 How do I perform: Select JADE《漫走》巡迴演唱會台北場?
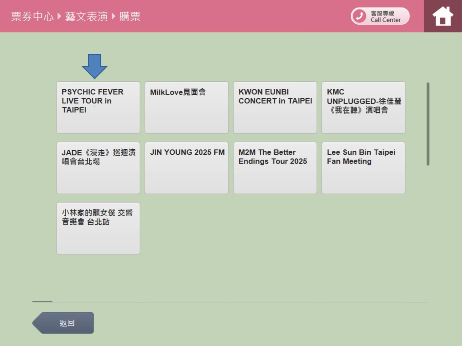pos(98,168)
